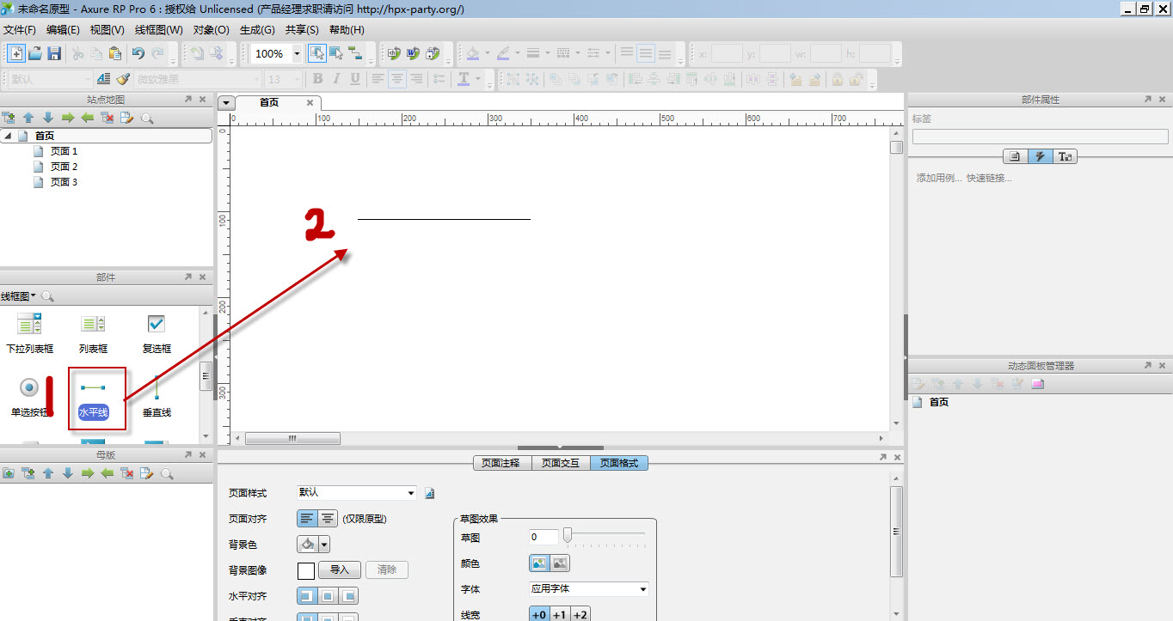Select the +2 line width option
Viewport: 1173px width, 621px height.
pyautogui.click(x=580, y=614)
